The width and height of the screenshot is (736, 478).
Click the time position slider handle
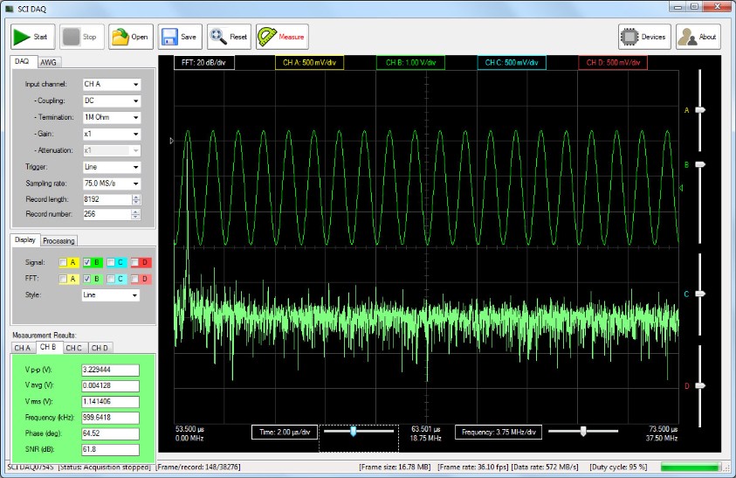tap(354, 432)
